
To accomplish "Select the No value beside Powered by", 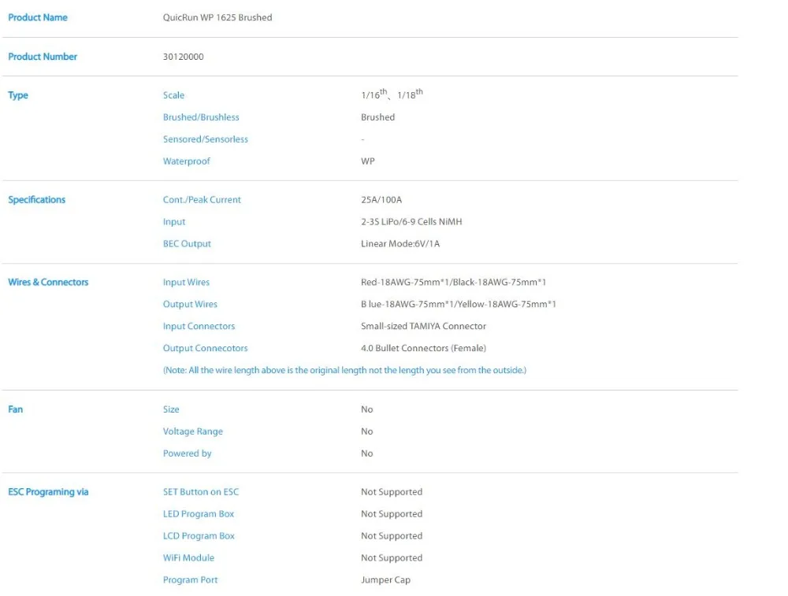I will (x=367, y=454).
